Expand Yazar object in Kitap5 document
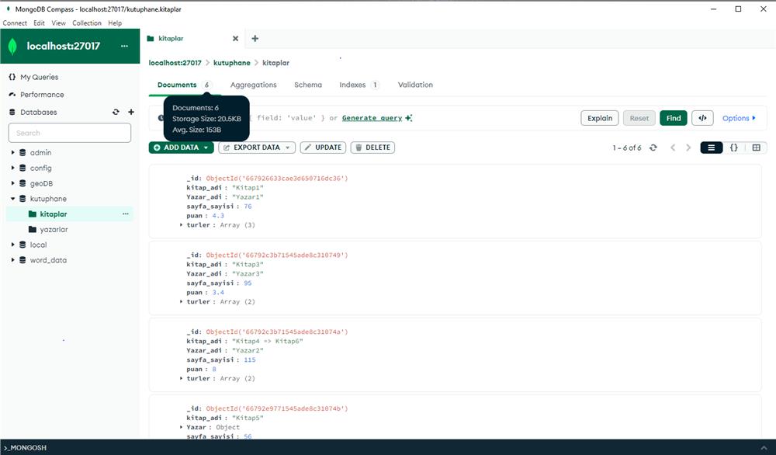Screen dimensions: 776x455 [181, 427]
